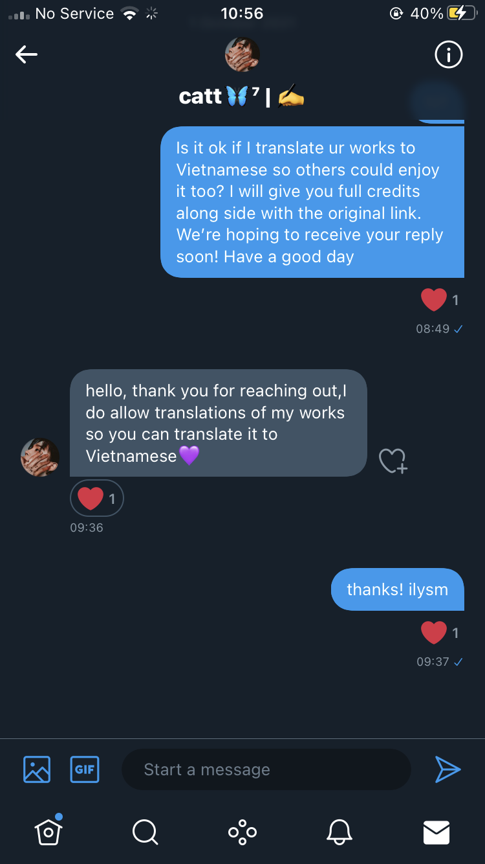This screenshot has width=485, height=864.
Task: Open the Messages envelope tab
Action: (436, 832)
